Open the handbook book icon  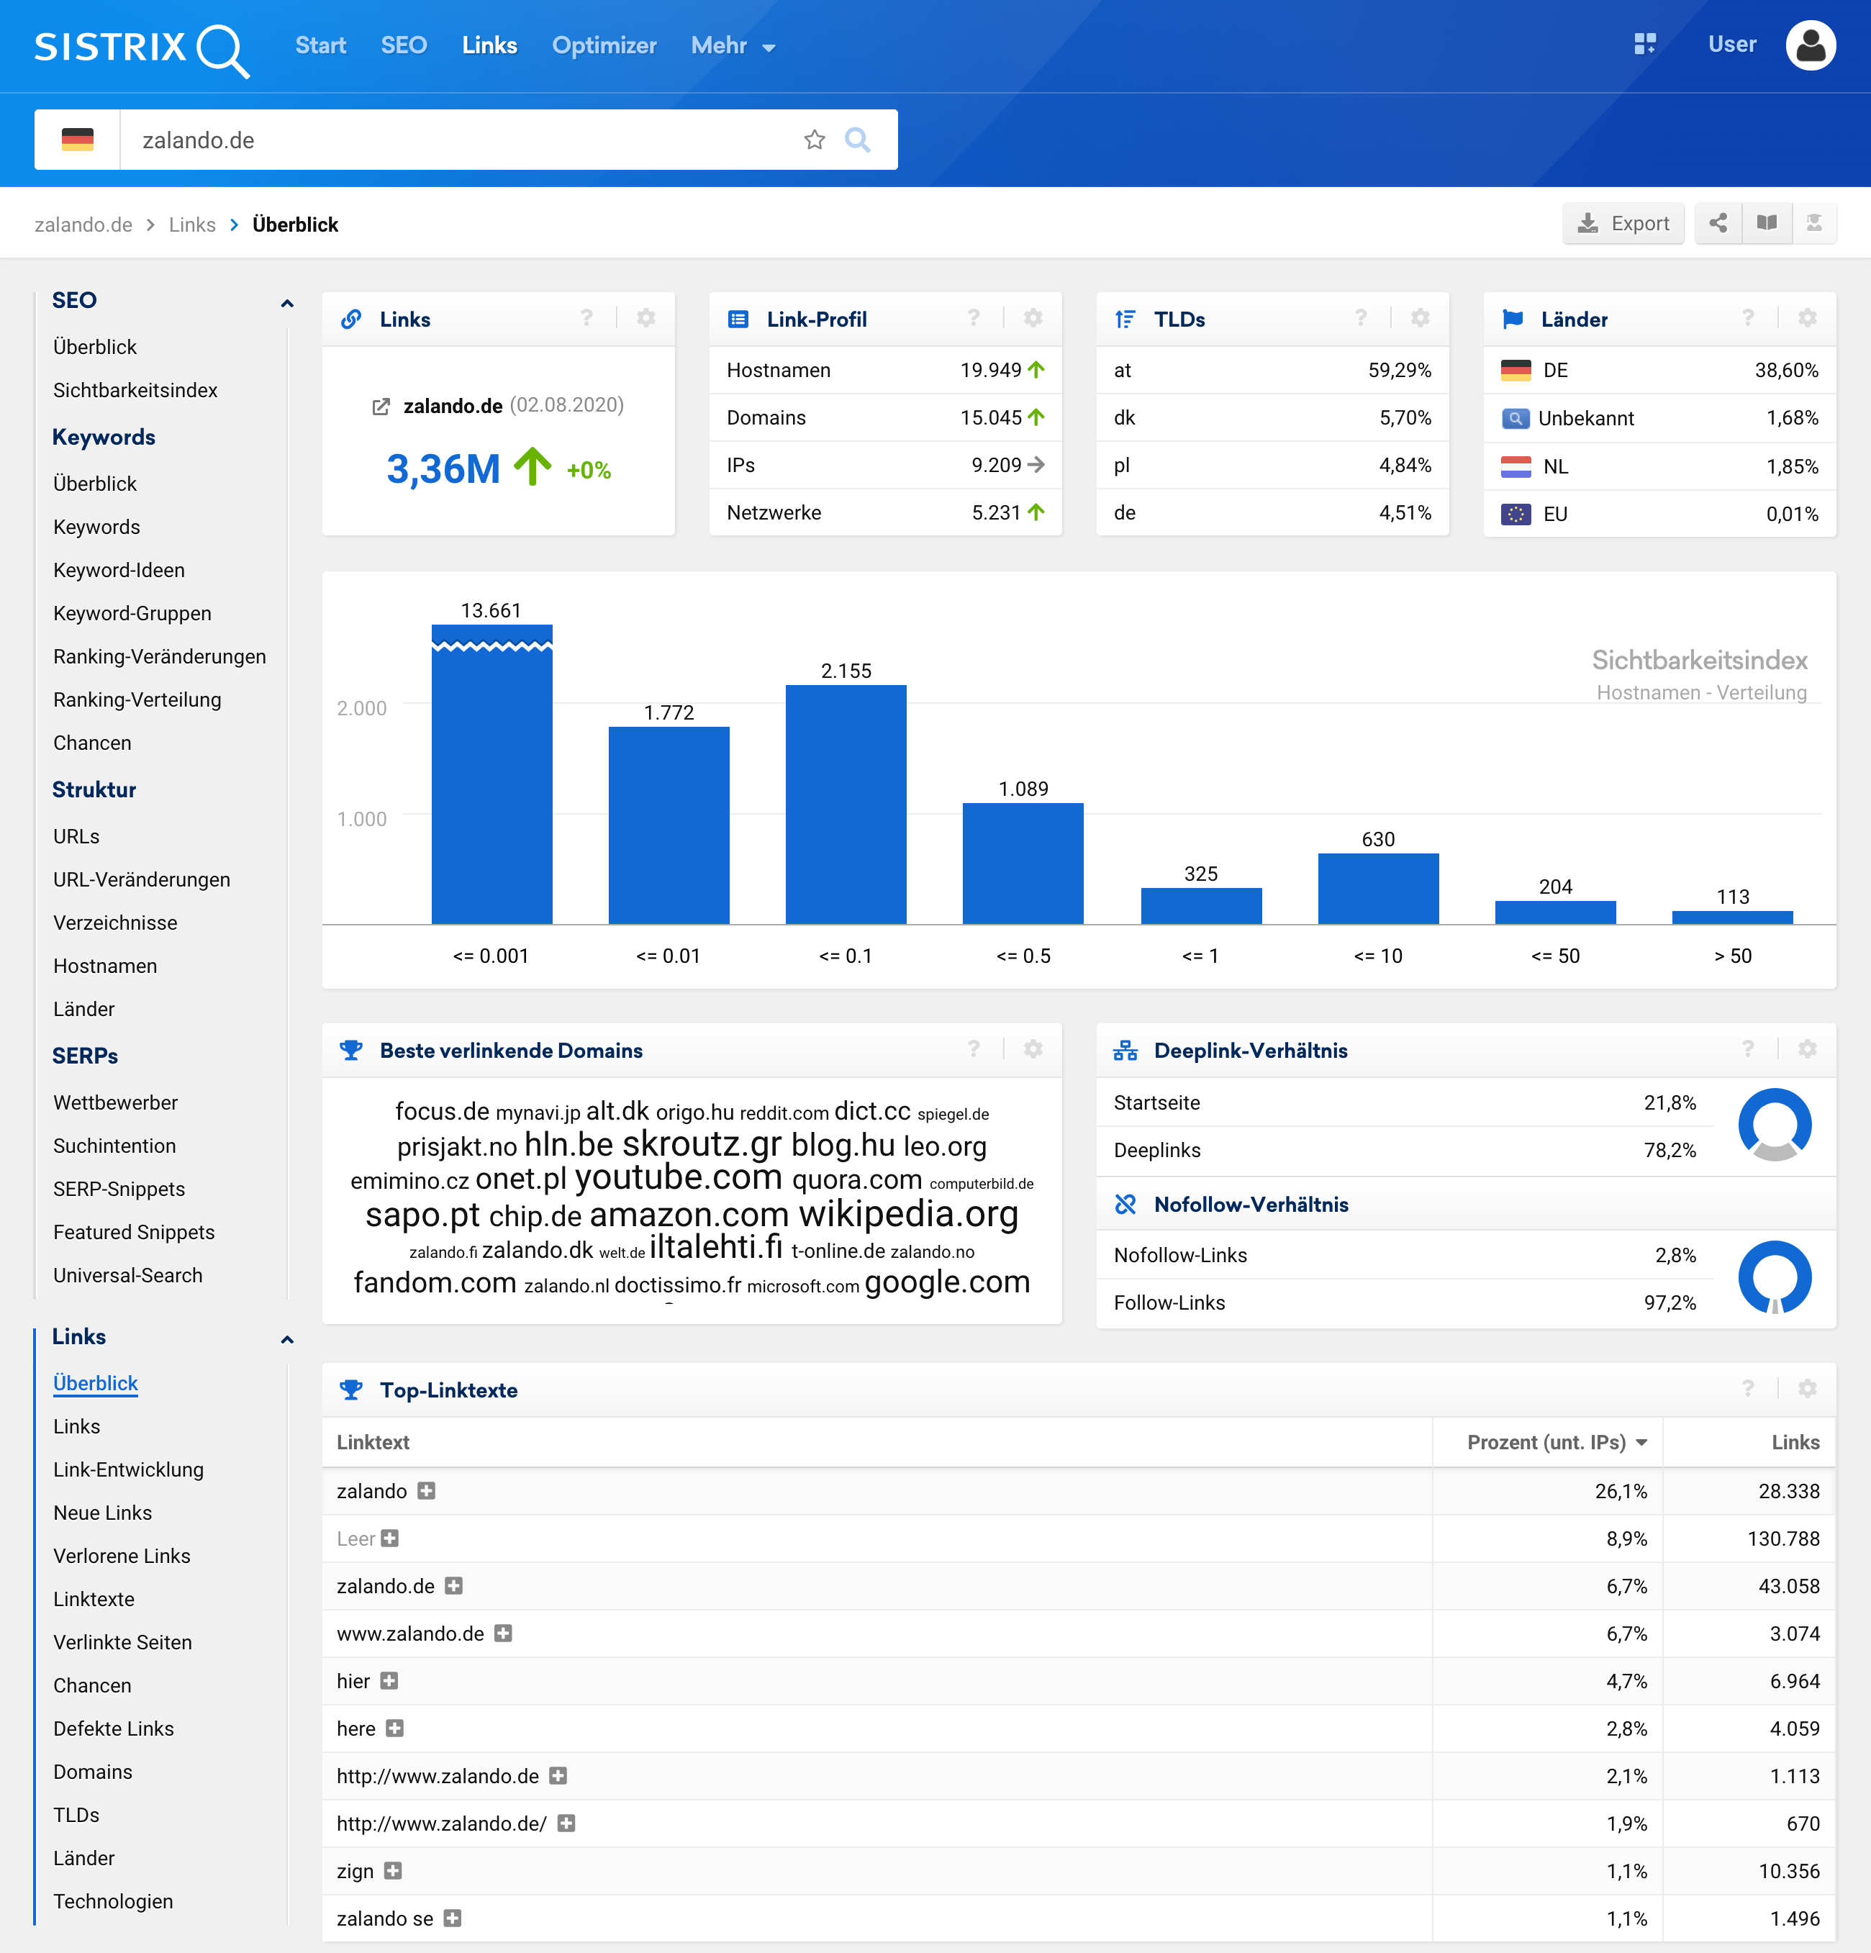tap(1767, 223)
